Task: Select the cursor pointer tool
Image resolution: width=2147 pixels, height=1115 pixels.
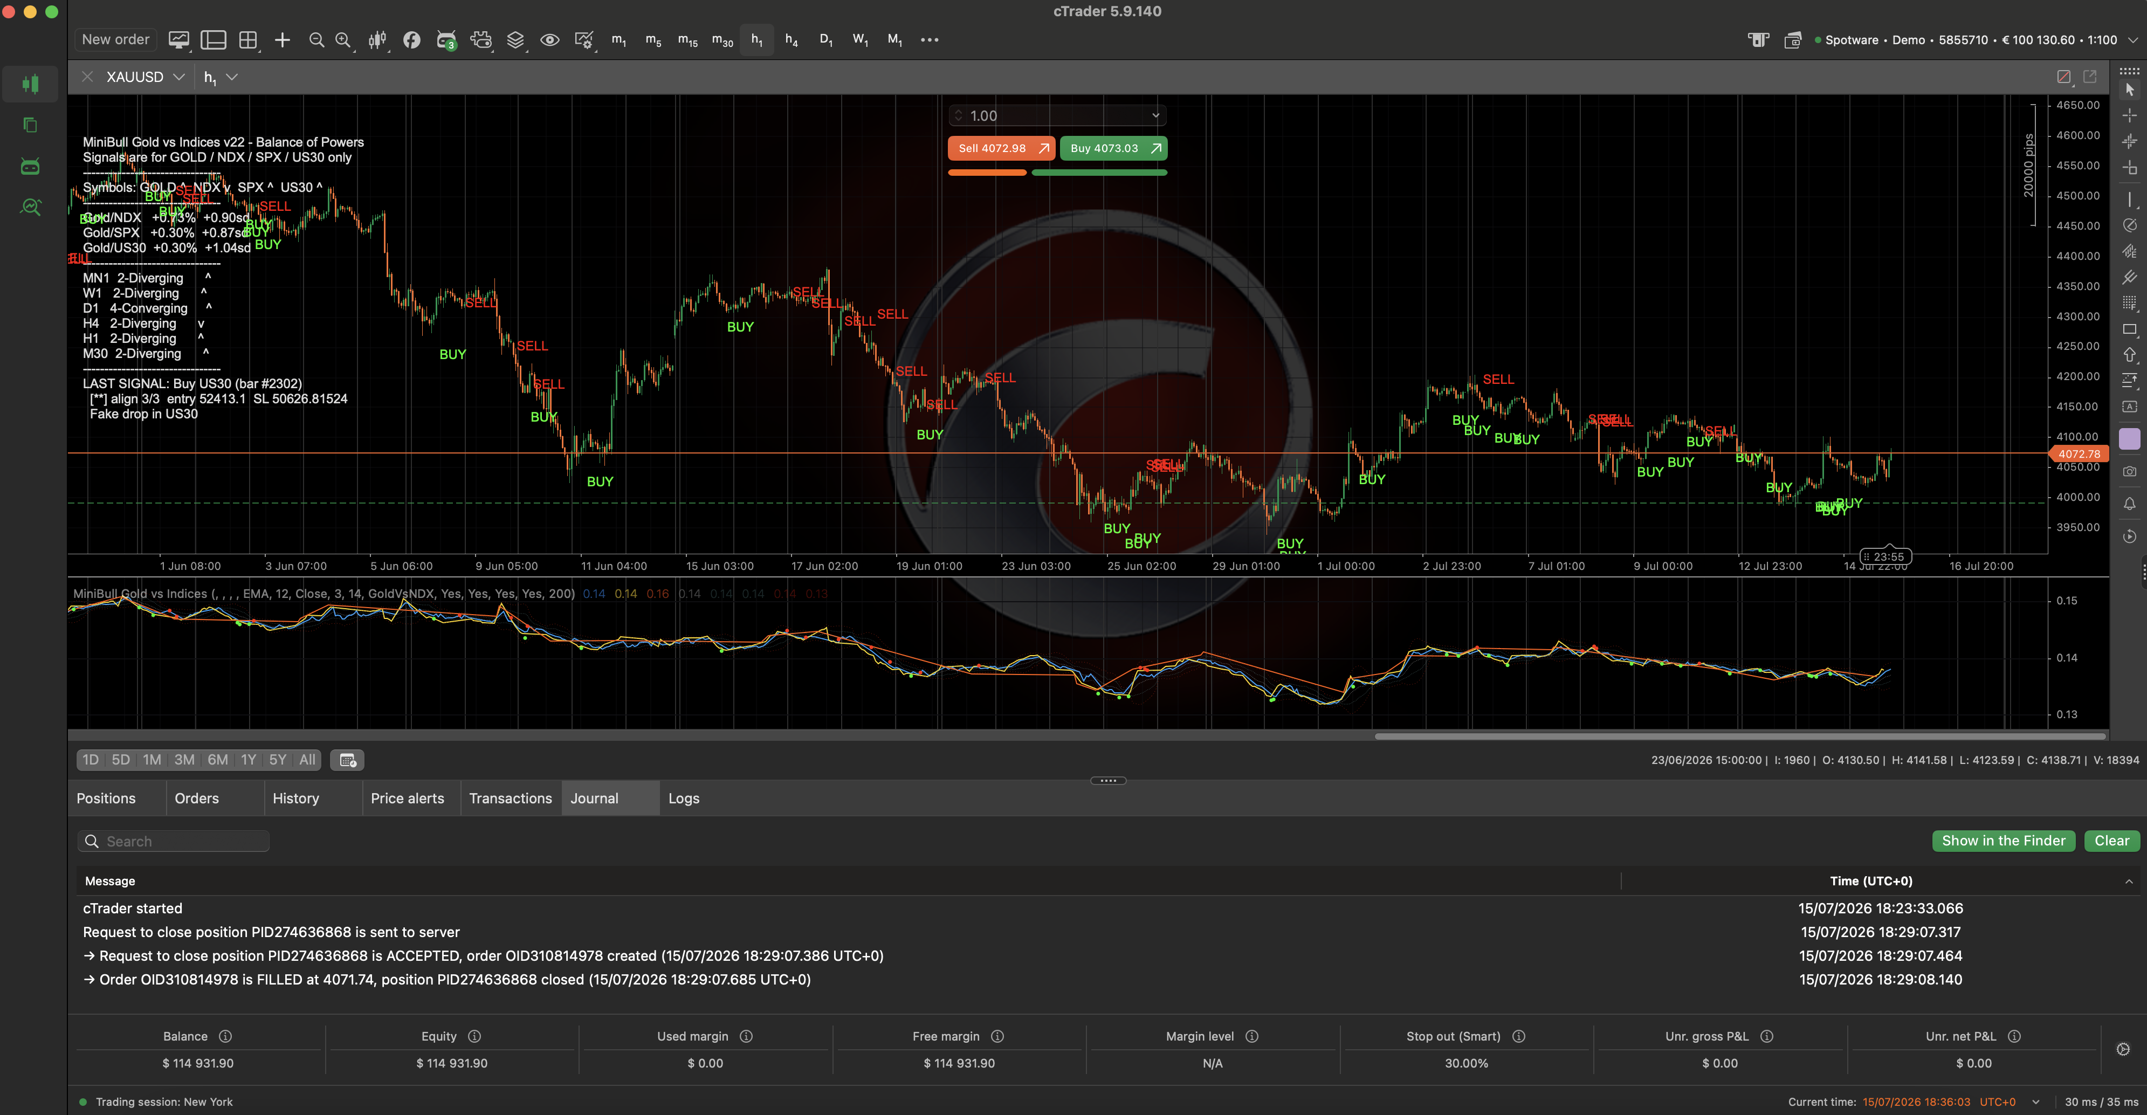Action: (2130, 89)
